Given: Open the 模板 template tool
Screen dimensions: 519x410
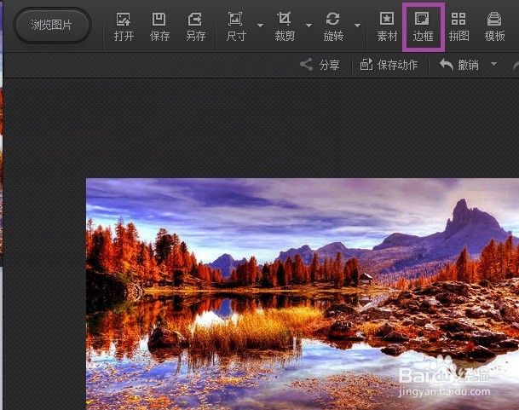Looking at the screenshot, I should pos(494,27).
